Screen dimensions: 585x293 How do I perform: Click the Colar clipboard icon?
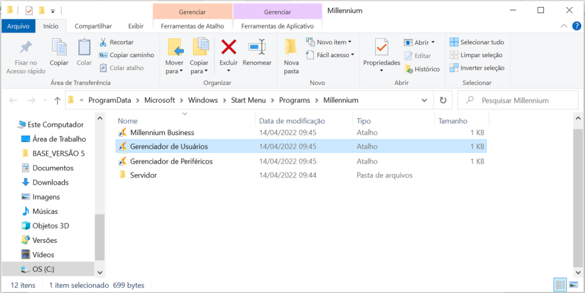click(x=84, y=47)
